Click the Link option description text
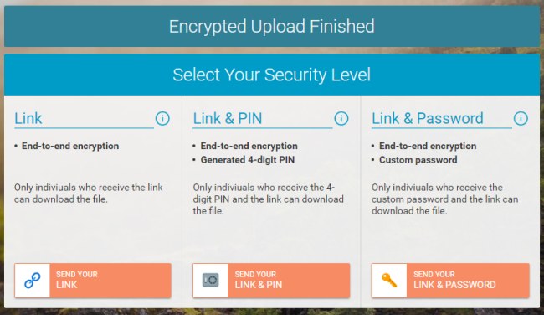The image size is (544, 315). coord(89,193)
